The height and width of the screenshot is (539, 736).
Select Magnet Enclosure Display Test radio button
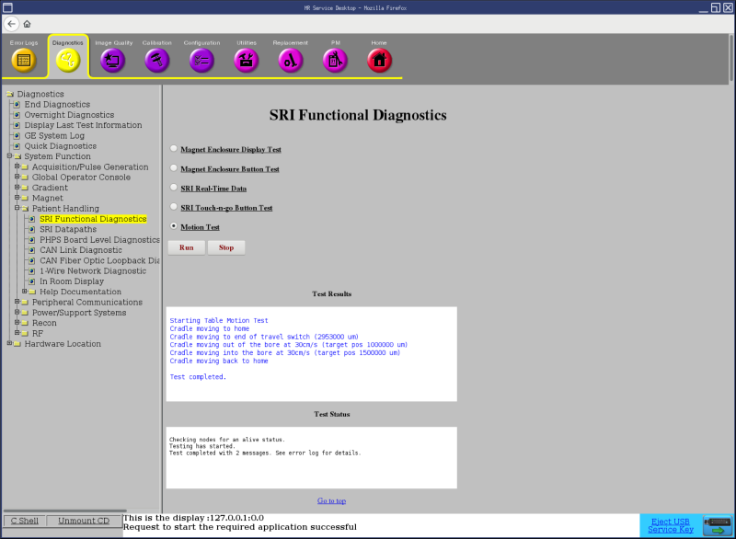174,149
